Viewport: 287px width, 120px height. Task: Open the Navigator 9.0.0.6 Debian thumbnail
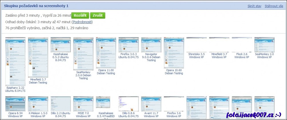pos(151,44)
